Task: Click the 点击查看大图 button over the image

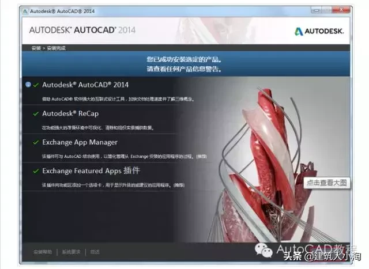Action: click(327, 183)
